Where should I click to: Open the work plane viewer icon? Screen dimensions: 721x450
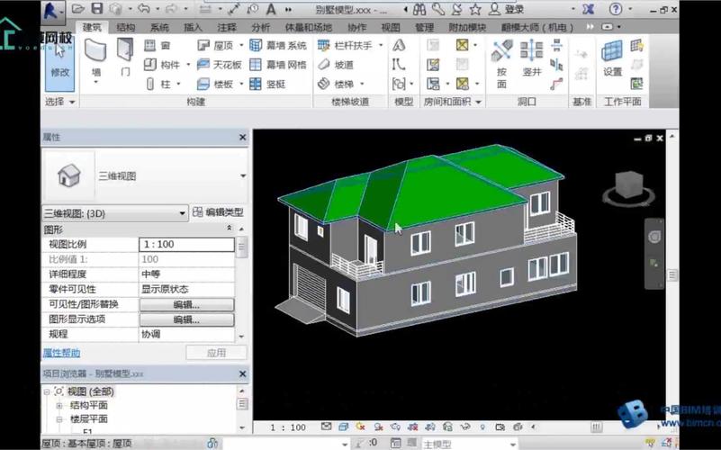[637, 84]
